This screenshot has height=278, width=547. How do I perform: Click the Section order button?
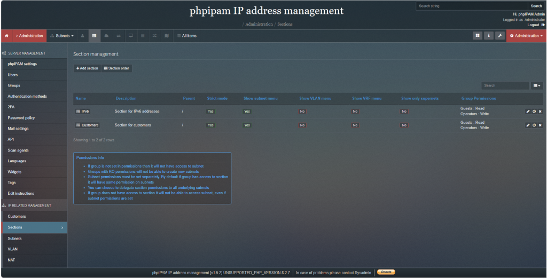pyautogui.click(x=116, y=68)
